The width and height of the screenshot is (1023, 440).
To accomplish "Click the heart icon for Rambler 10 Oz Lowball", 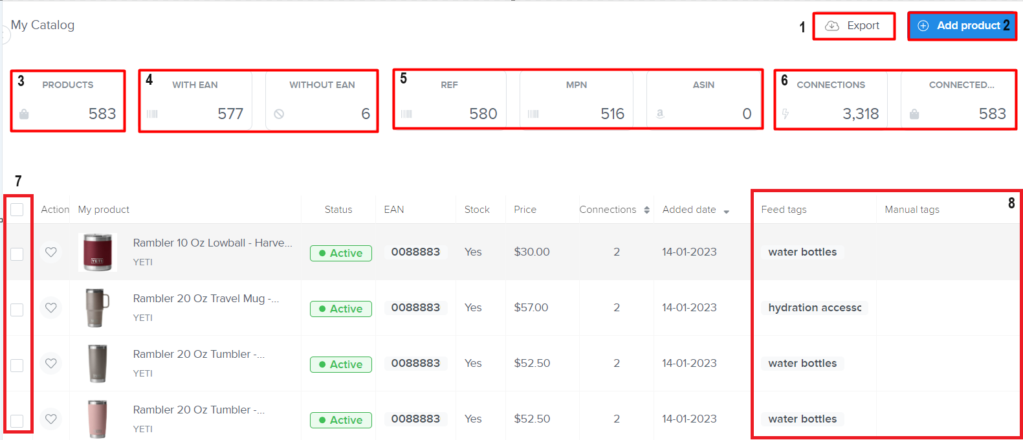I will pos(51,252).
